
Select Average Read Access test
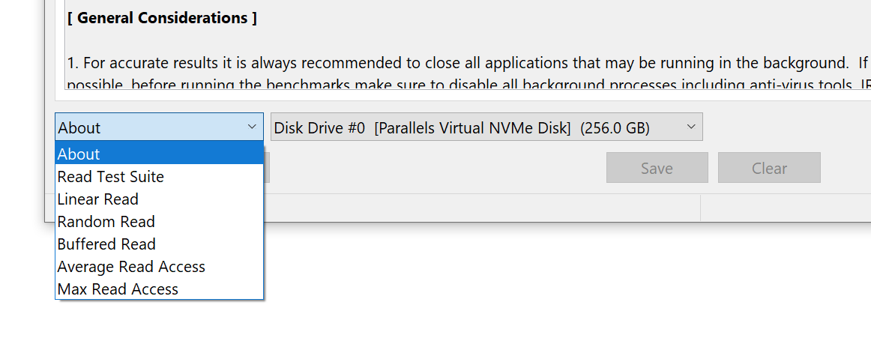[x=159, y=266]
